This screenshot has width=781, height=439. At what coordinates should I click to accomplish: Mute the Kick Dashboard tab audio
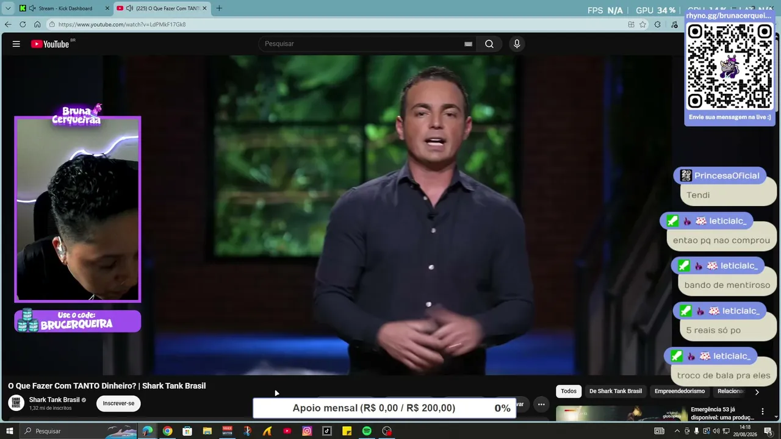tap(32, 9)
